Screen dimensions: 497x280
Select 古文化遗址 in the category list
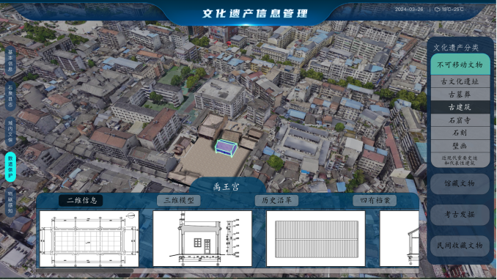tap(460, 82)
